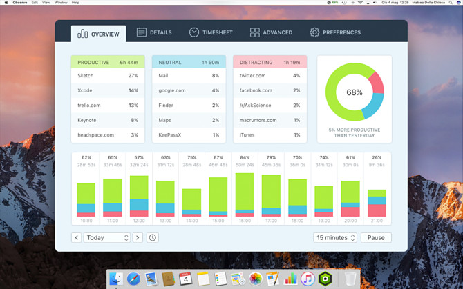The width and height of the screenshot is (463, 289).
Task: Select the macrumors.com row
Action: (x=270, y=120)
